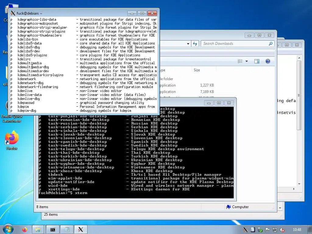Open the Action Center flag icon
This screenshot has height=234, width=312.
pyautogui.click(x=268, y=230)
